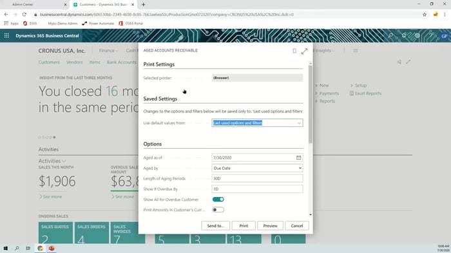Click dialog vertical scrollbar thumb
This screenshot has width=451, height=253.
[x=311, y=104]
